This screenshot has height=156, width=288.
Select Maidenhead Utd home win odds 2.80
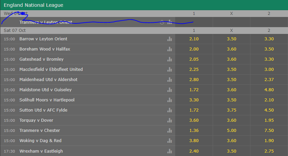[x=194, y=80]
